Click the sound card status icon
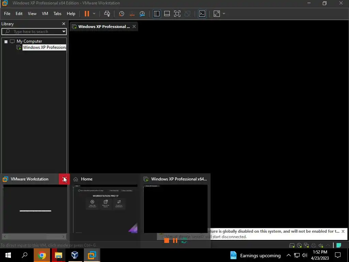Screen dimensions: 349x262 pyautogui.click(x=321, y=246)
